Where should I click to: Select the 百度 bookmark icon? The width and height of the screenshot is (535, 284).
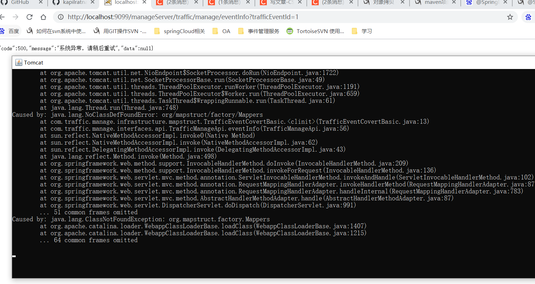pos(3,31)
